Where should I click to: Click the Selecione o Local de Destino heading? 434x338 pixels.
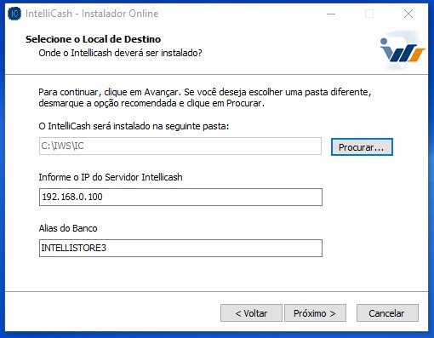point(93,39)
